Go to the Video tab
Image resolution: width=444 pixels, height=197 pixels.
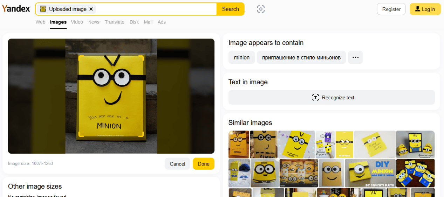(x=77, y=22)
